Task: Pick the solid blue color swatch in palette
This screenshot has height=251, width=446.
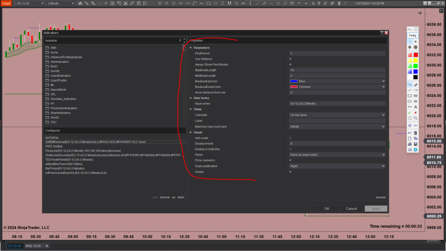Action: [x=416, y=72]
